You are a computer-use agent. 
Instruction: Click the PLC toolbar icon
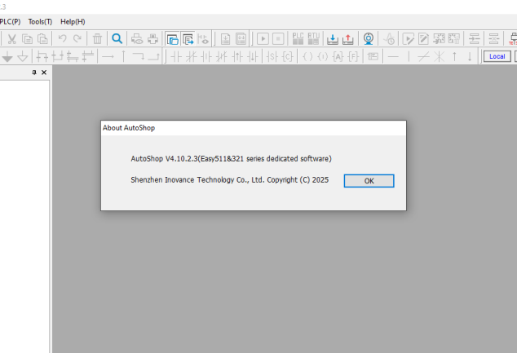click(x=298, y=39)
